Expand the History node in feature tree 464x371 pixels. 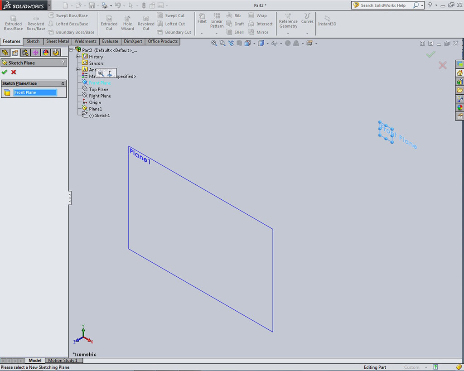click(78, 57)
